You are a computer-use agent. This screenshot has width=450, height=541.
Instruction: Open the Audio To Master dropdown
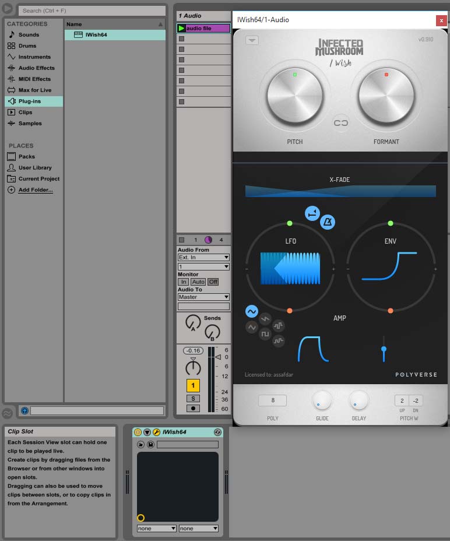203,297
